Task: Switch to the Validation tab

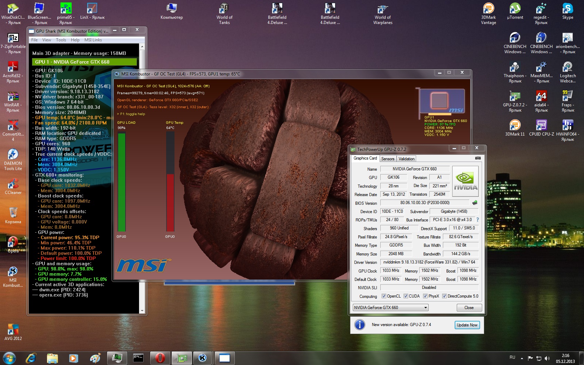Action: (x=406, y=159)
